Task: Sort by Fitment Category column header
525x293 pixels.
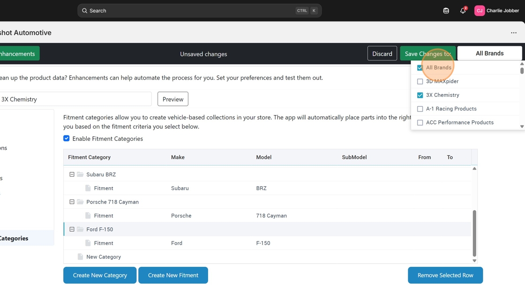Action: point(89,157)
